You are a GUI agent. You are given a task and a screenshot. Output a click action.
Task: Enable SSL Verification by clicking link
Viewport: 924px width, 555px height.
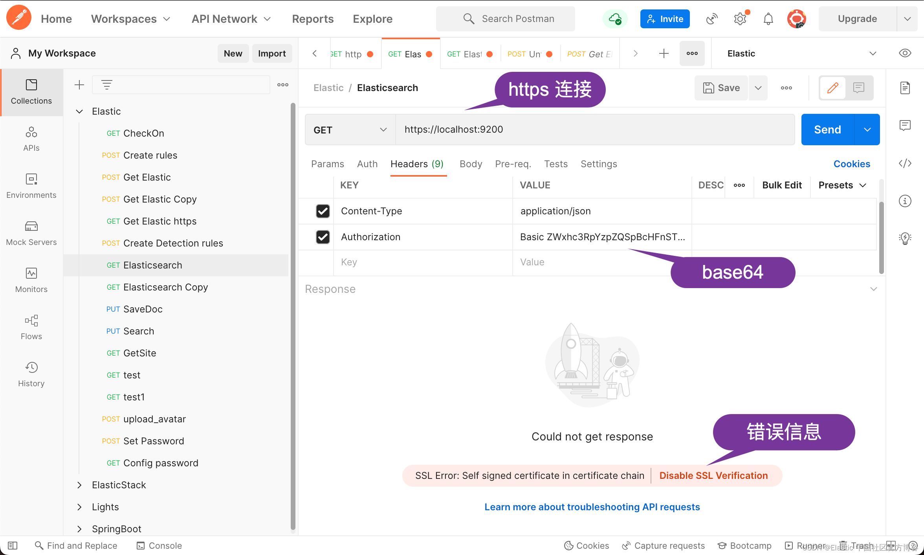pyautogui.click(x=714, y=475)
